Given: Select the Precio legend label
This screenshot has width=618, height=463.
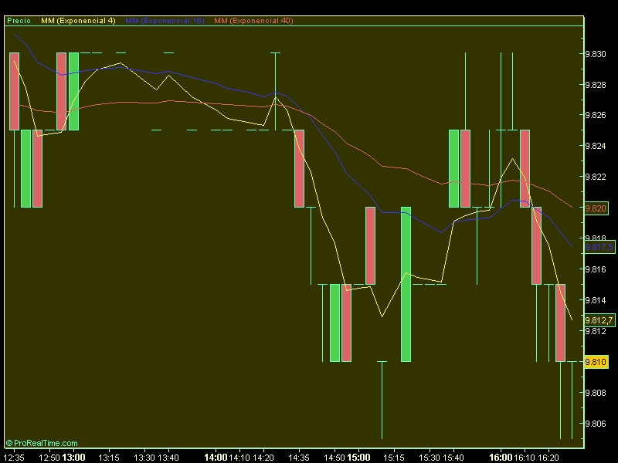Looking at the screenshot, I should point(19,21).
